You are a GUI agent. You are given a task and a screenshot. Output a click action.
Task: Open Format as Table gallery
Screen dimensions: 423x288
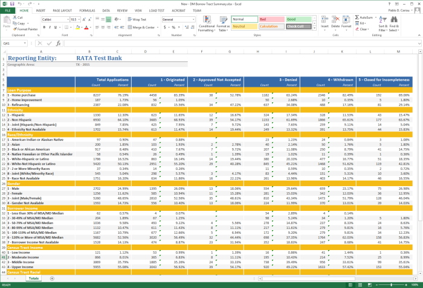coord(223,23)
